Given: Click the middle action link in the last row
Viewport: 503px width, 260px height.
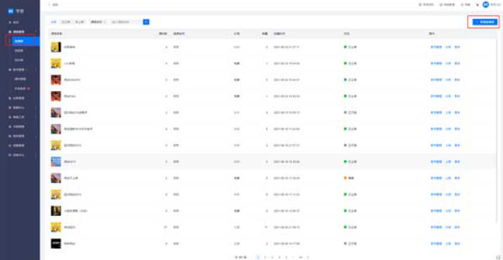Looking at the screenshot, I should click(448, 244).
